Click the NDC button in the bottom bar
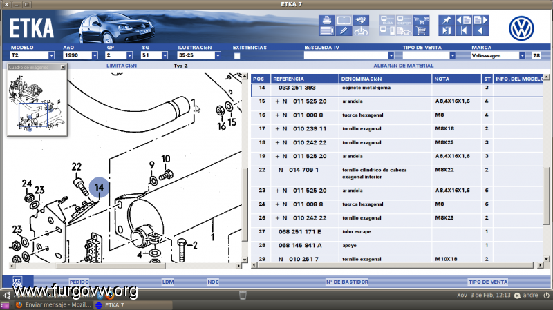The width and height of the screenshot is (553, 310). tap(213, 282)
